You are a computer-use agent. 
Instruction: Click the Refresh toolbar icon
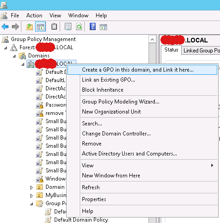tap(79, 27)
